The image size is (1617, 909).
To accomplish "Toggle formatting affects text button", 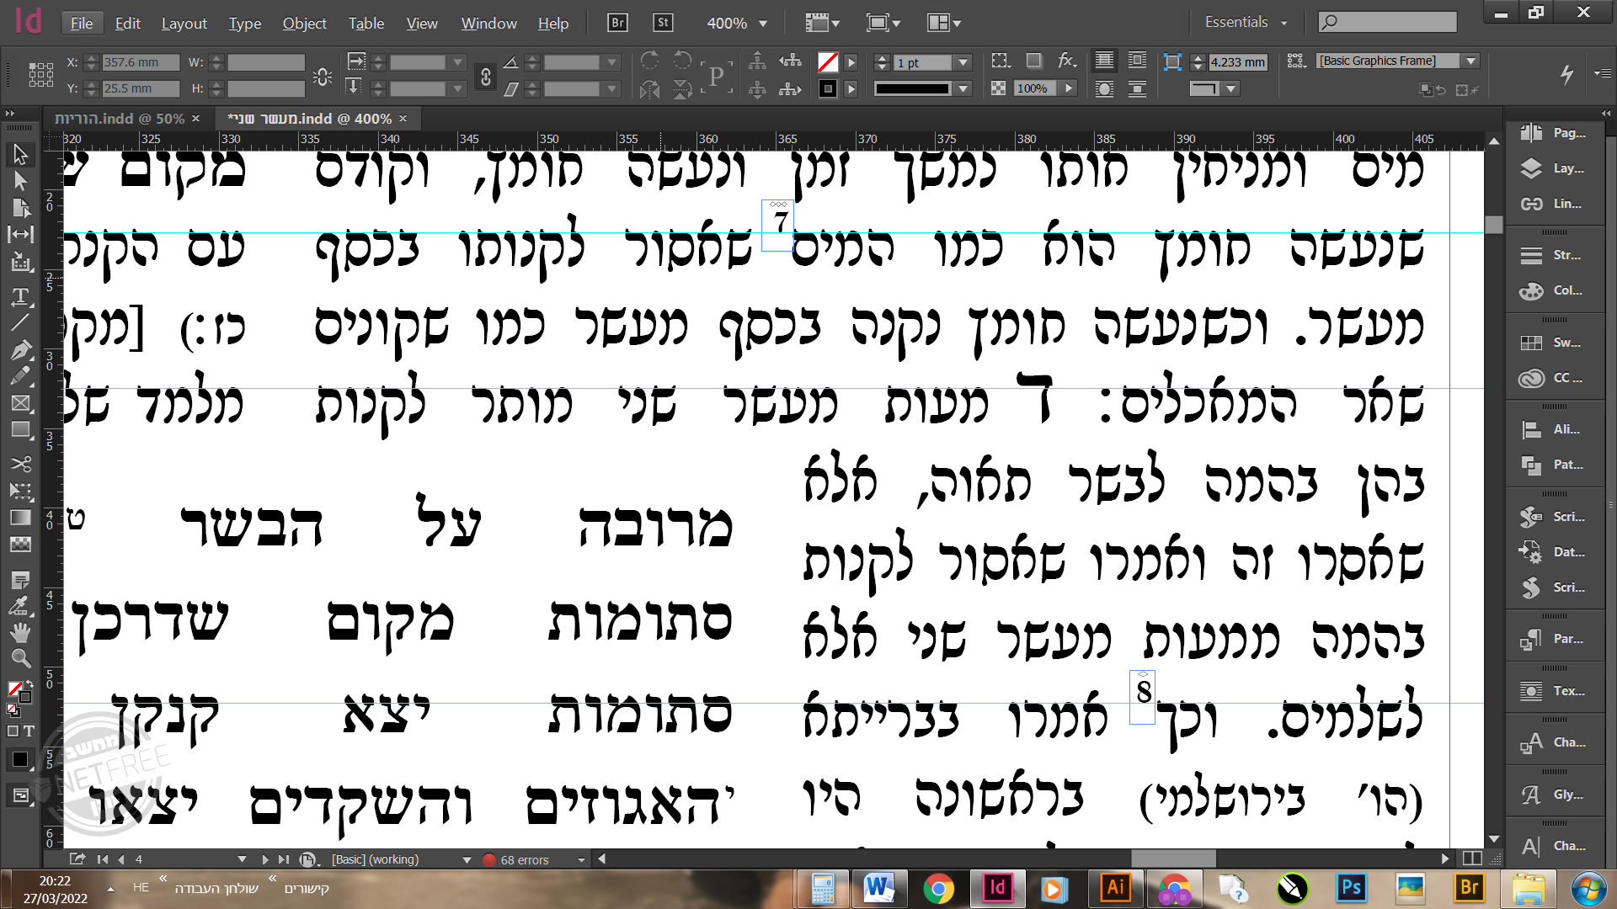I will [29, 731].
